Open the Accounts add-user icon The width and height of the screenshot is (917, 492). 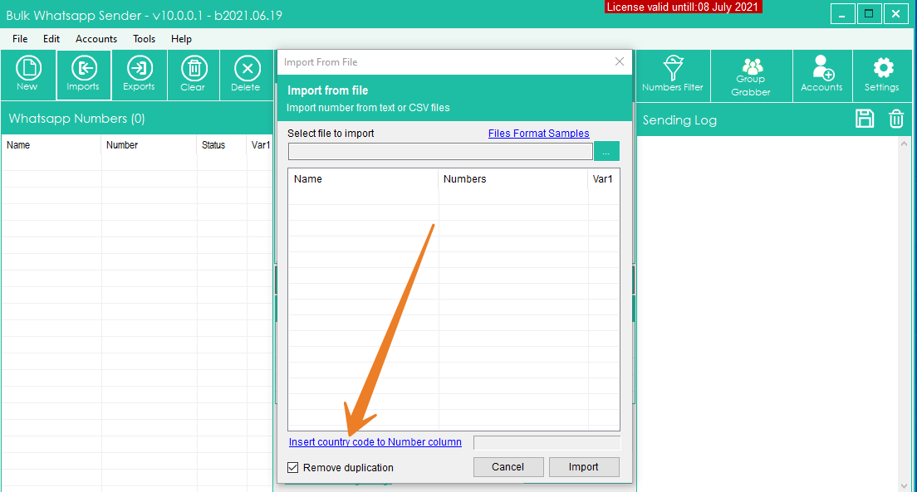pos(822,76)
